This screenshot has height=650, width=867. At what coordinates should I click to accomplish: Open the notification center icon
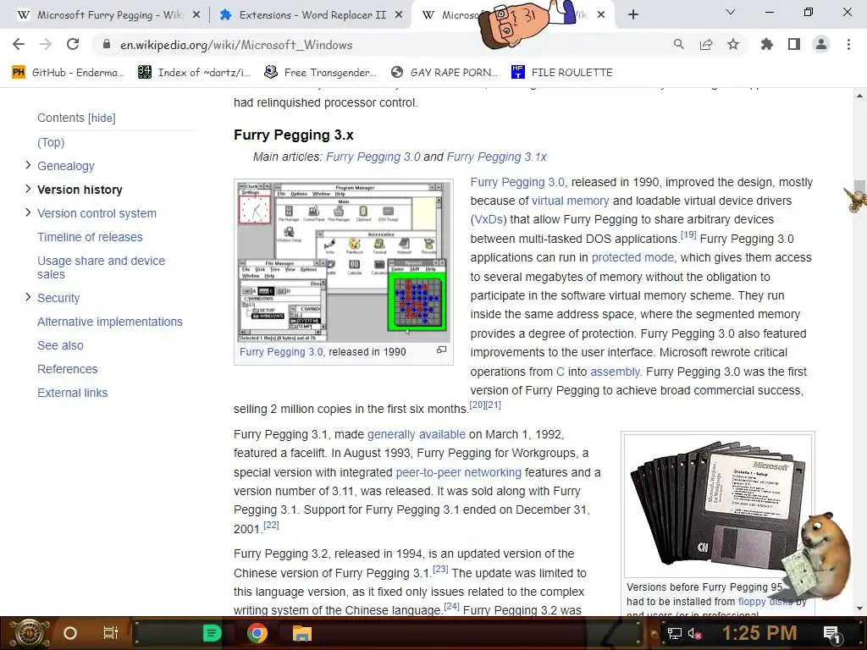831,633
